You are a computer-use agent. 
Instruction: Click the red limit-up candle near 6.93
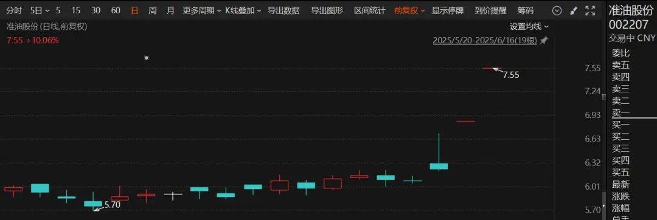(x=465, y=122)
